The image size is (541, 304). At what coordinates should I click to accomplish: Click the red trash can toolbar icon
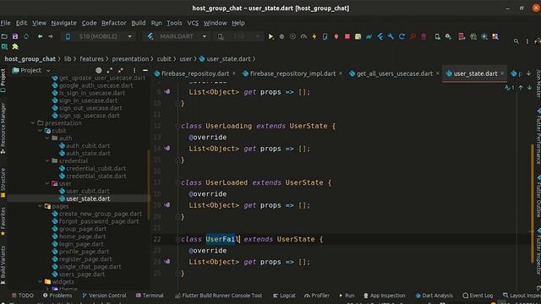(424, 36)
